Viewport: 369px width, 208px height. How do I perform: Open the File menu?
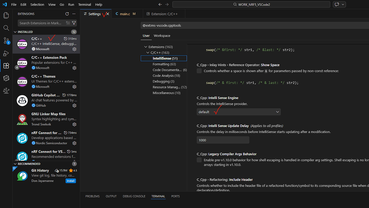14,5
